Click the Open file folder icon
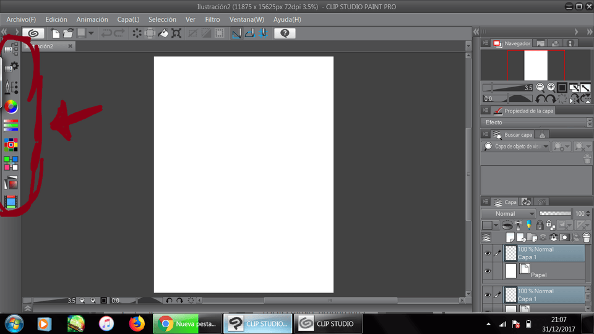 pos(68,33)
